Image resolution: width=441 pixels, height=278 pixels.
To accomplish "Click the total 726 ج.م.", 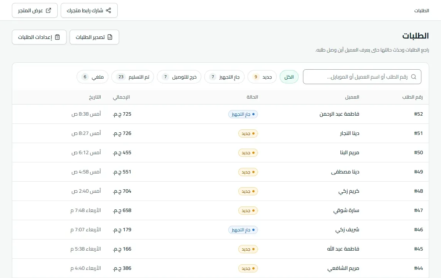I will 122,133.
